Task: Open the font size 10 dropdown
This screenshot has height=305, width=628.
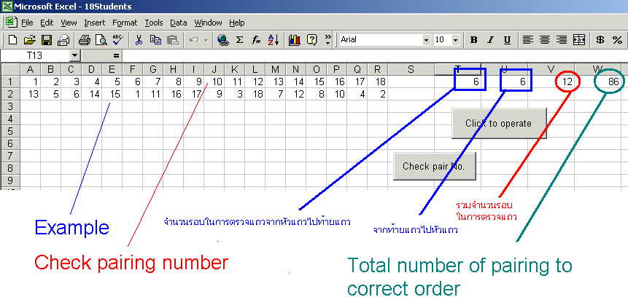Action: [x=455, y=40]
